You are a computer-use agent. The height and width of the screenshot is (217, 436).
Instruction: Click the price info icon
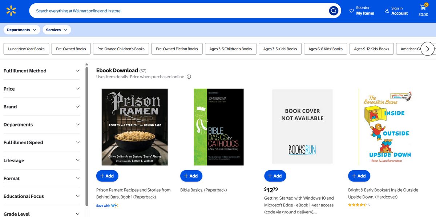tap(189, 77)
